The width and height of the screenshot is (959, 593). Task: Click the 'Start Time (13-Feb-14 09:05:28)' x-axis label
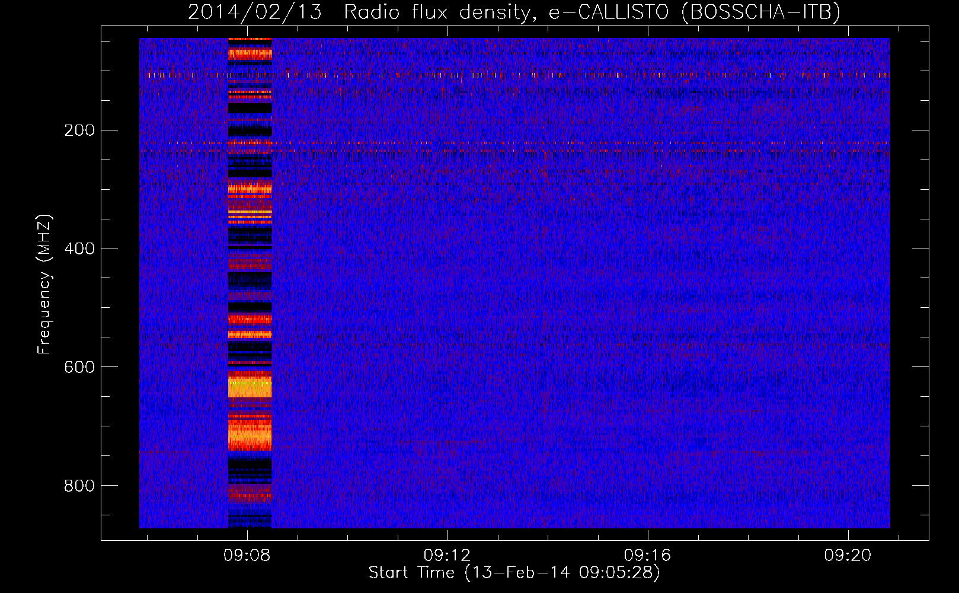(514, 573)
